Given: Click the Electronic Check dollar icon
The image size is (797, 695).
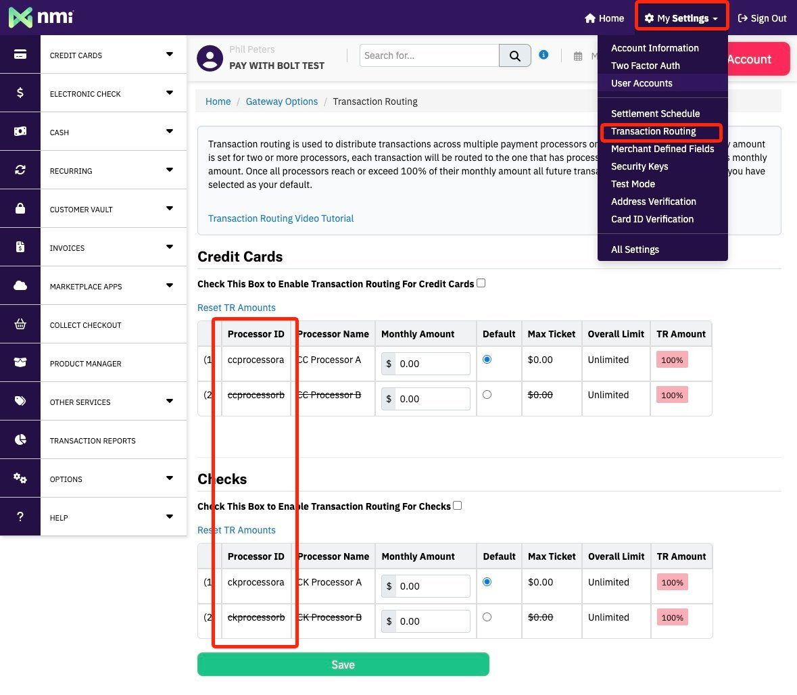Looking at the screenshot, I should click(20, 93).
